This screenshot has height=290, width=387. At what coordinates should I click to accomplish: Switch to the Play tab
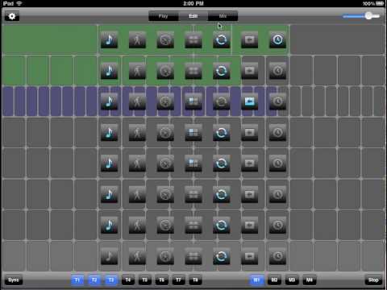163,16
